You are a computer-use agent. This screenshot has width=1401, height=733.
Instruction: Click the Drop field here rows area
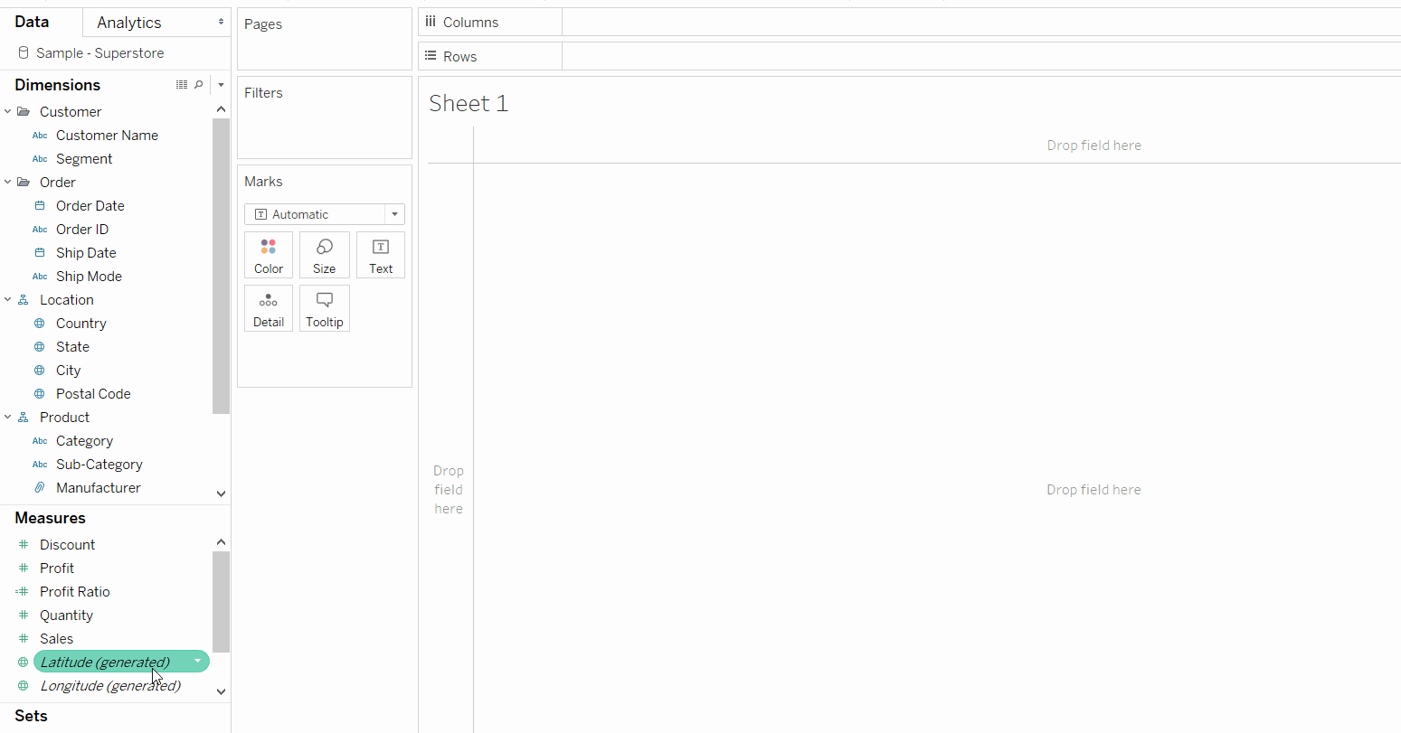[x=449, y=489]
